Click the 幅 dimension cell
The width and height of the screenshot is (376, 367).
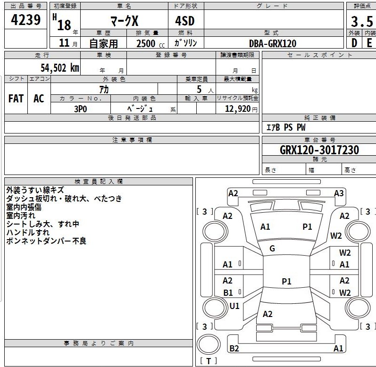click(x=324, y=170)
